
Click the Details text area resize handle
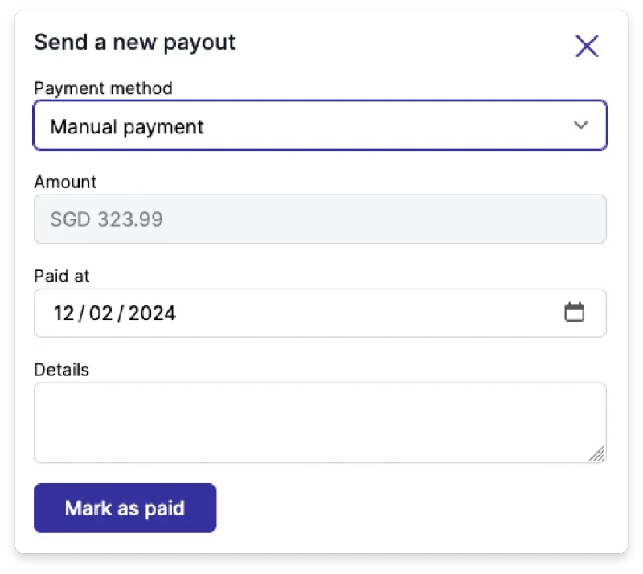click(596, 454)
